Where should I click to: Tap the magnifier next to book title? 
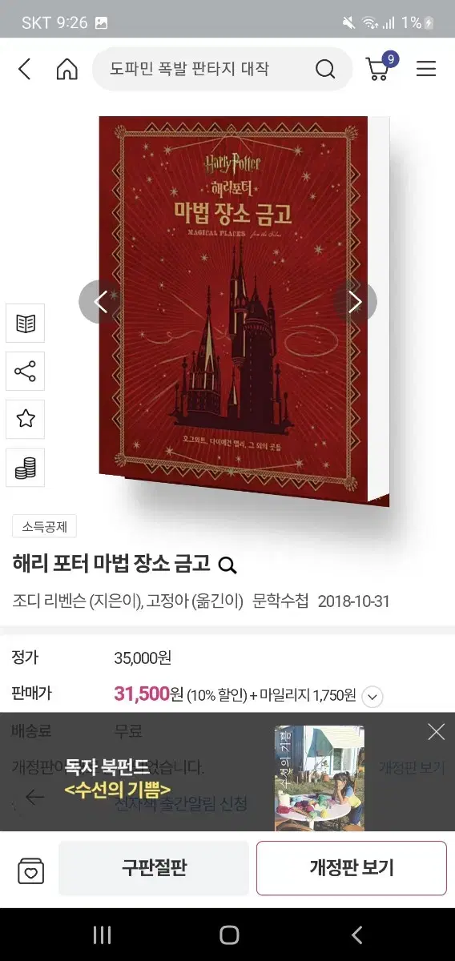[x=227, y=565]
